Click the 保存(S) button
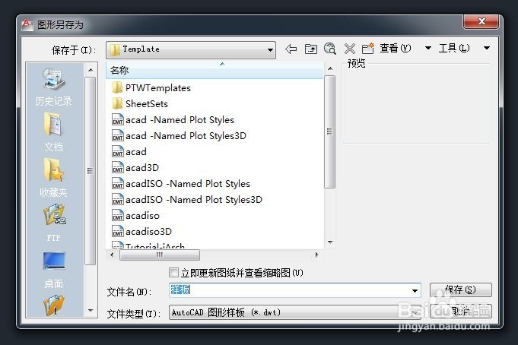 point(460,290)
